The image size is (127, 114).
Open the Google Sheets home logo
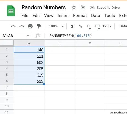click(x=11, y=11)
